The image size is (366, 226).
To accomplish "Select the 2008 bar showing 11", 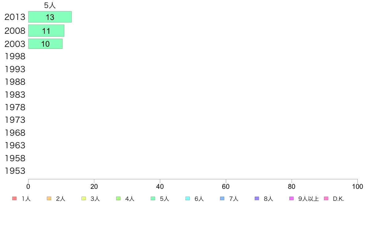I will pos(46,31).
